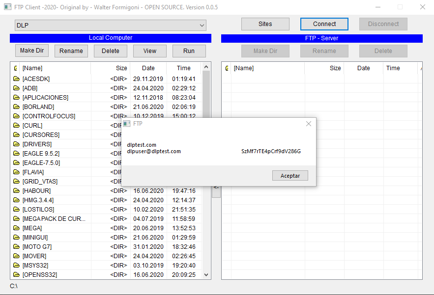The height and width of the screenshot is (295, 434).
Task: Click the download arrow button between panels
Action: (x=216, y=191)
